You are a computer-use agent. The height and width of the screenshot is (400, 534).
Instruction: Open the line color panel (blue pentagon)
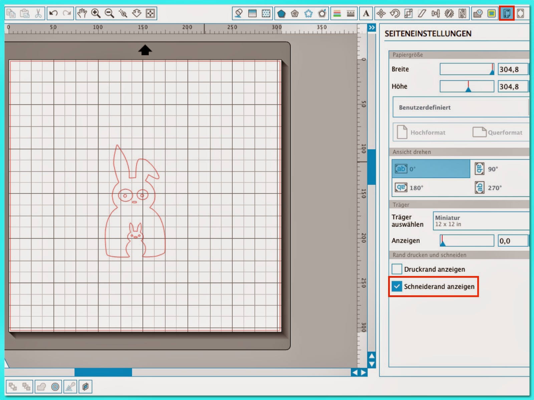tap(281, 13)
